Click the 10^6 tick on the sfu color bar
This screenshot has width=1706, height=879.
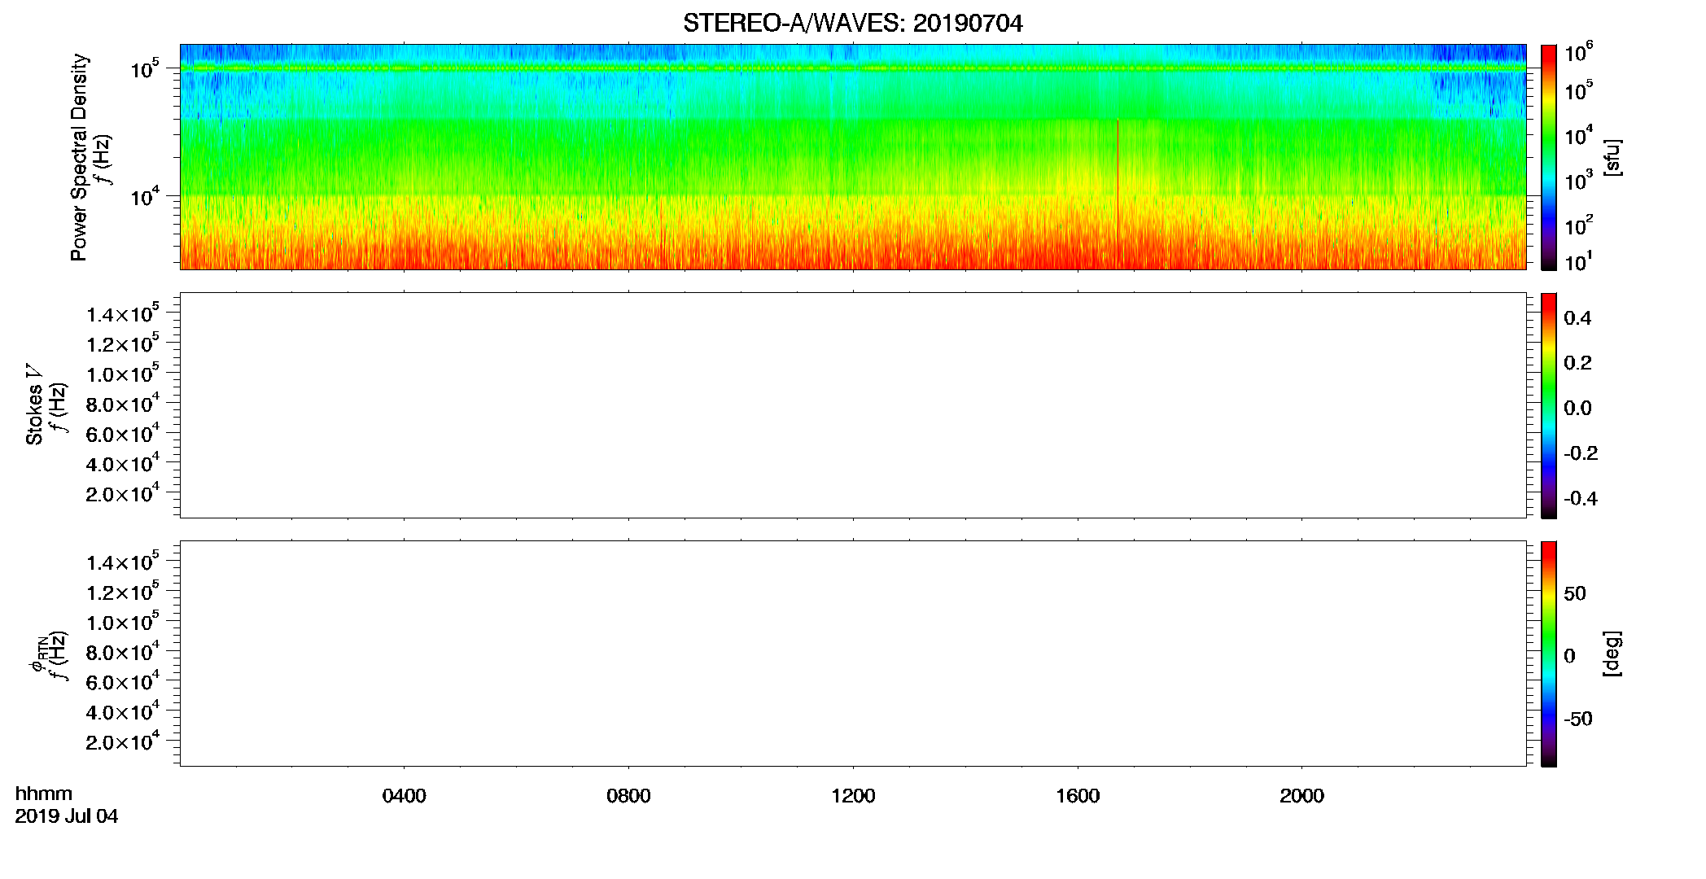click(x=1579, y=52)
